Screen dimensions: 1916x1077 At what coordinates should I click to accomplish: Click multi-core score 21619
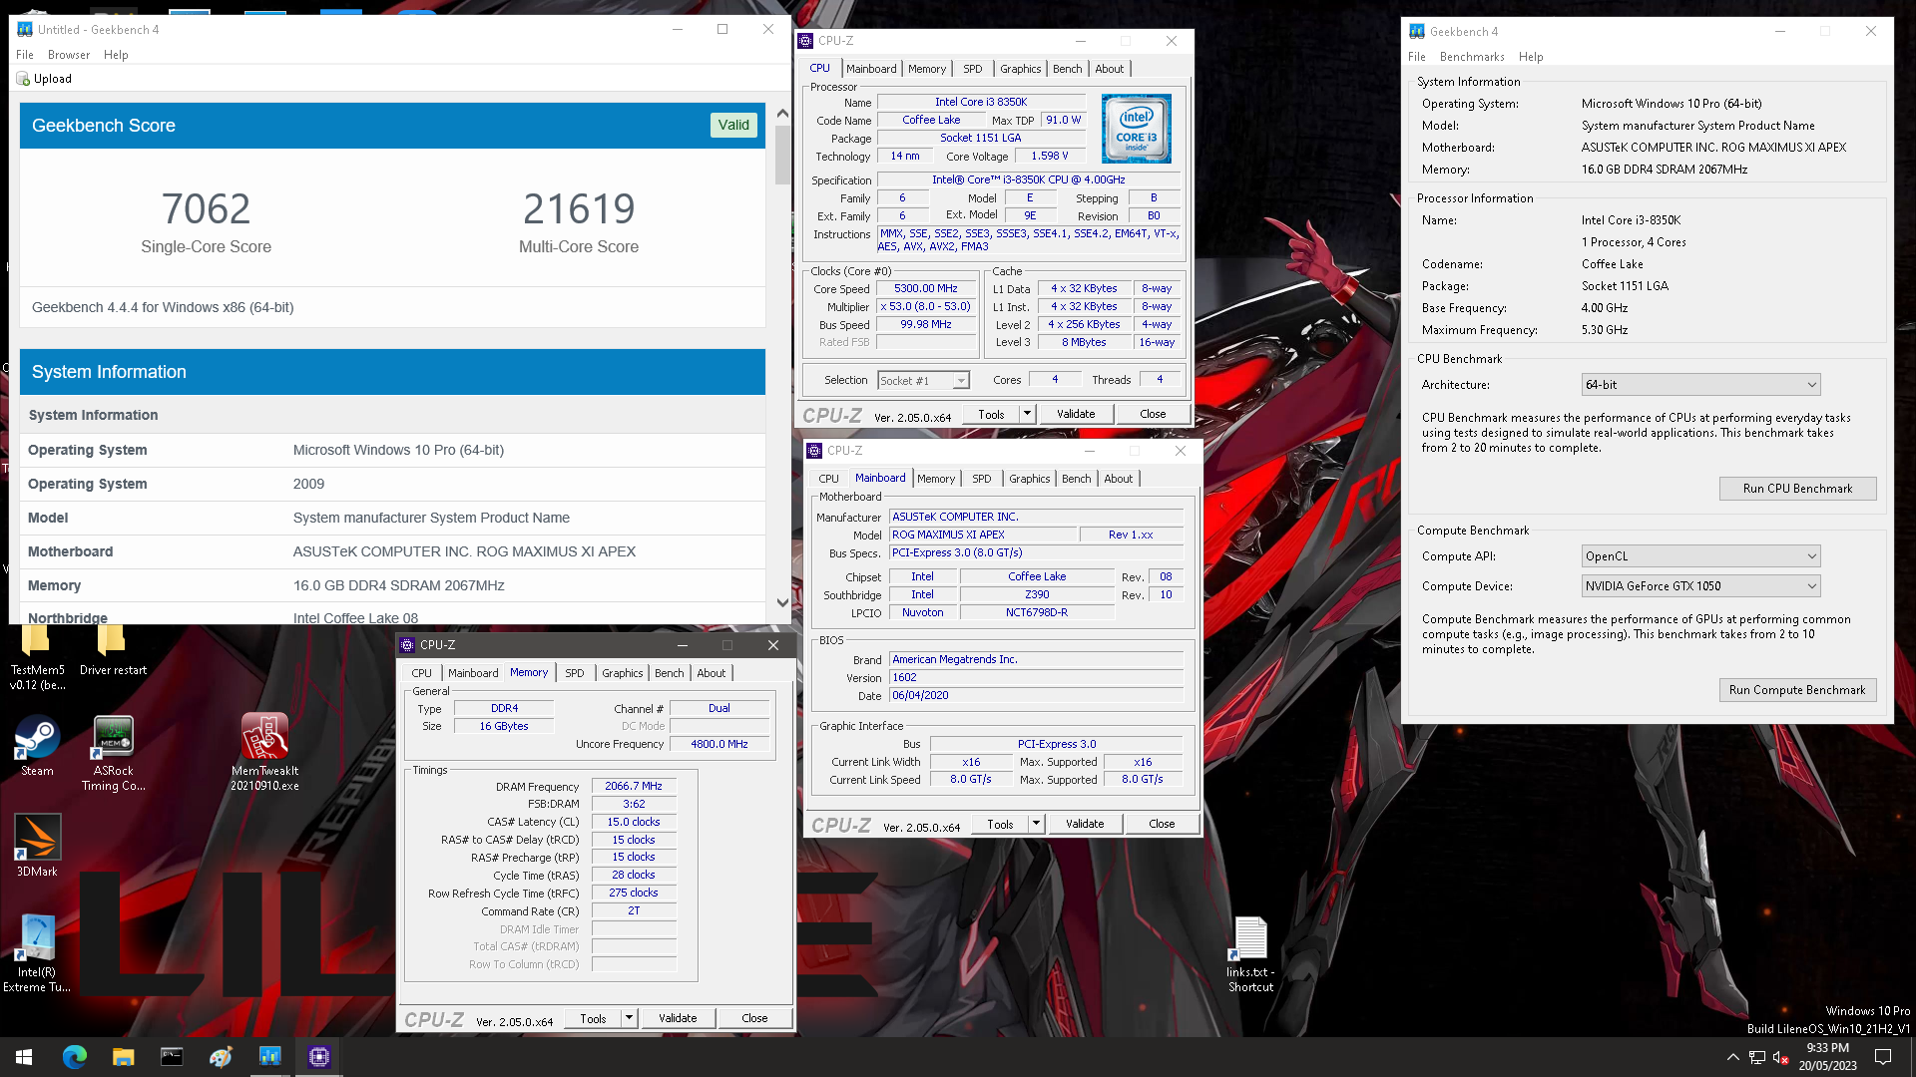coord(579,208)
